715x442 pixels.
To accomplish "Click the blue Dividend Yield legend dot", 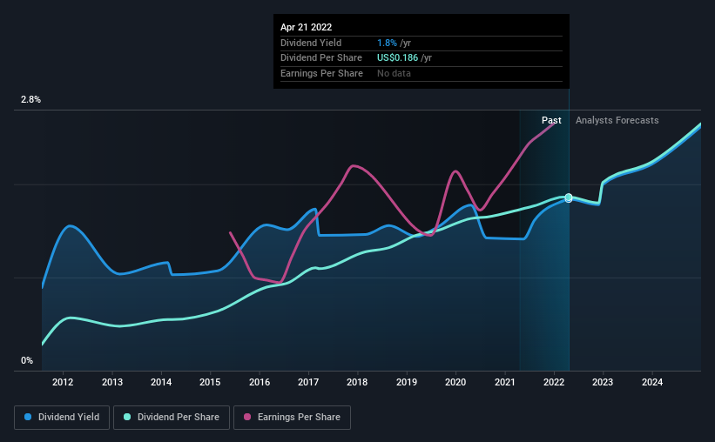I will click(28, 417).
